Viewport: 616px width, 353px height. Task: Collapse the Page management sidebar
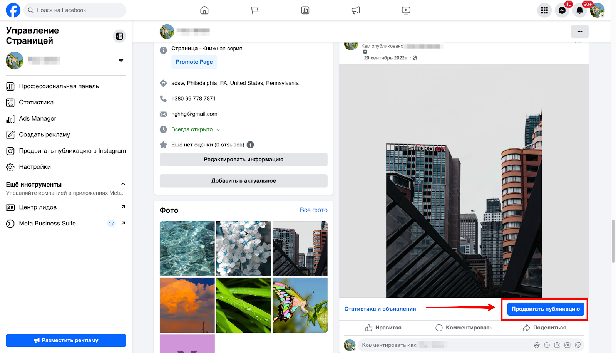[x=120, y=36]
